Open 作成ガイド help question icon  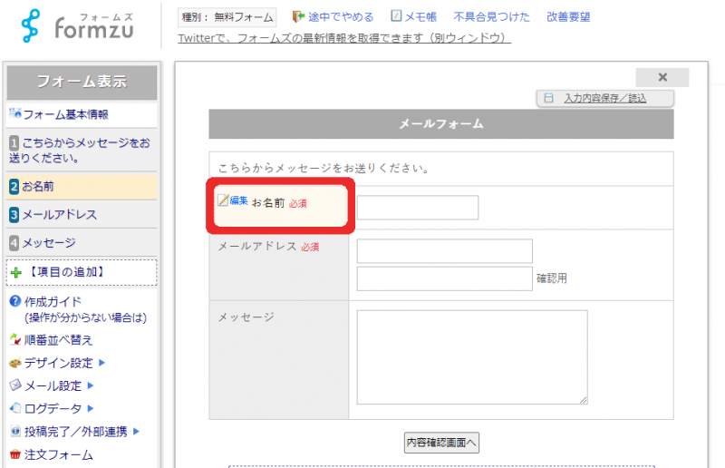tap(14, 301)
